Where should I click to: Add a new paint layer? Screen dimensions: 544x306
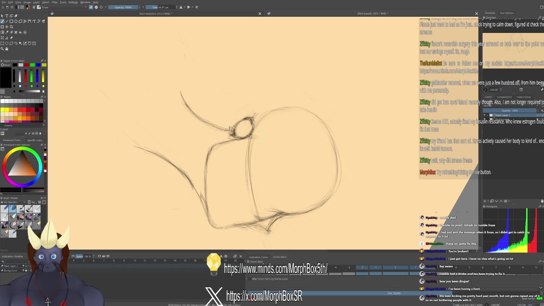pyautogui.click(x=485, y=201)
